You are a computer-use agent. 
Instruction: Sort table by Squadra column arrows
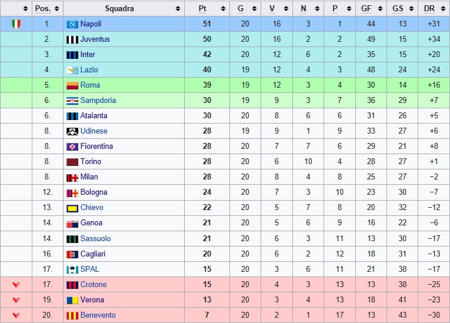178,9
